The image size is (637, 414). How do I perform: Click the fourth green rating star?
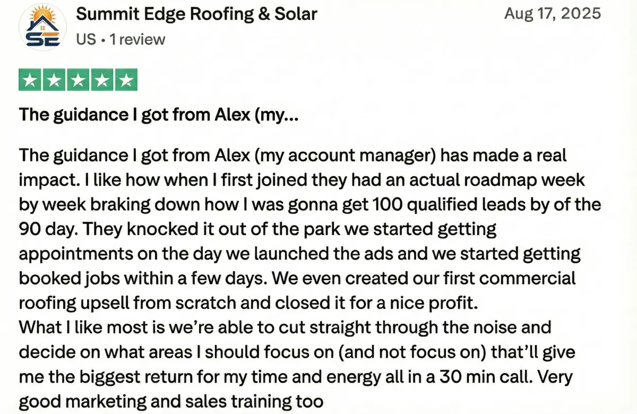tap(102, 80)
